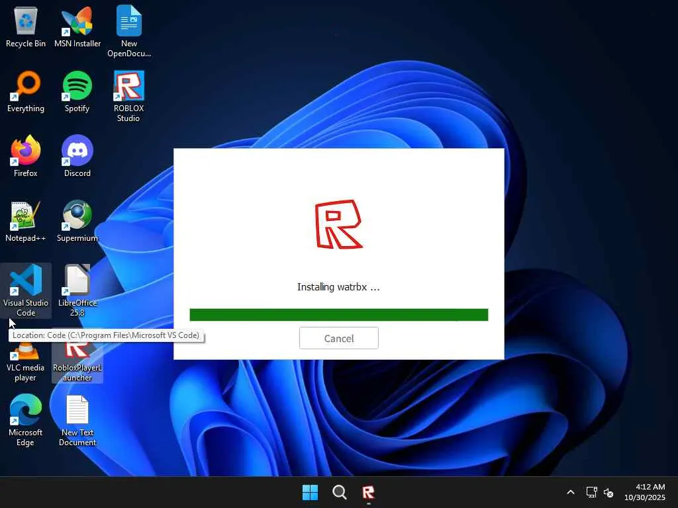Select the Spotify desktop shortcut
Screen dimensions: 678x508
coord(77,91)
